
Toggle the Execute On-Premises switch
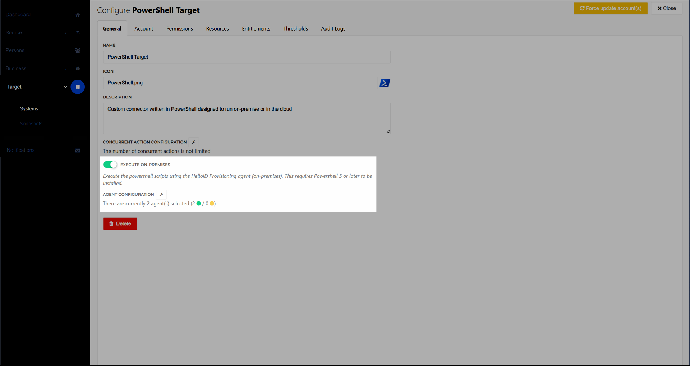point(110,165)
